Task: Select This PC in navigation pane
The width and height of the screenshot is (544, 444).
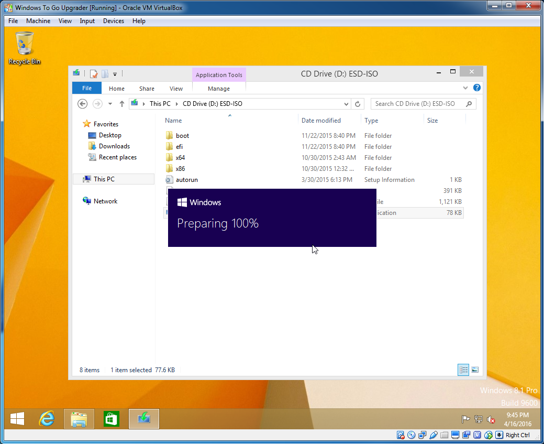Action: click(x=114, y=179)
